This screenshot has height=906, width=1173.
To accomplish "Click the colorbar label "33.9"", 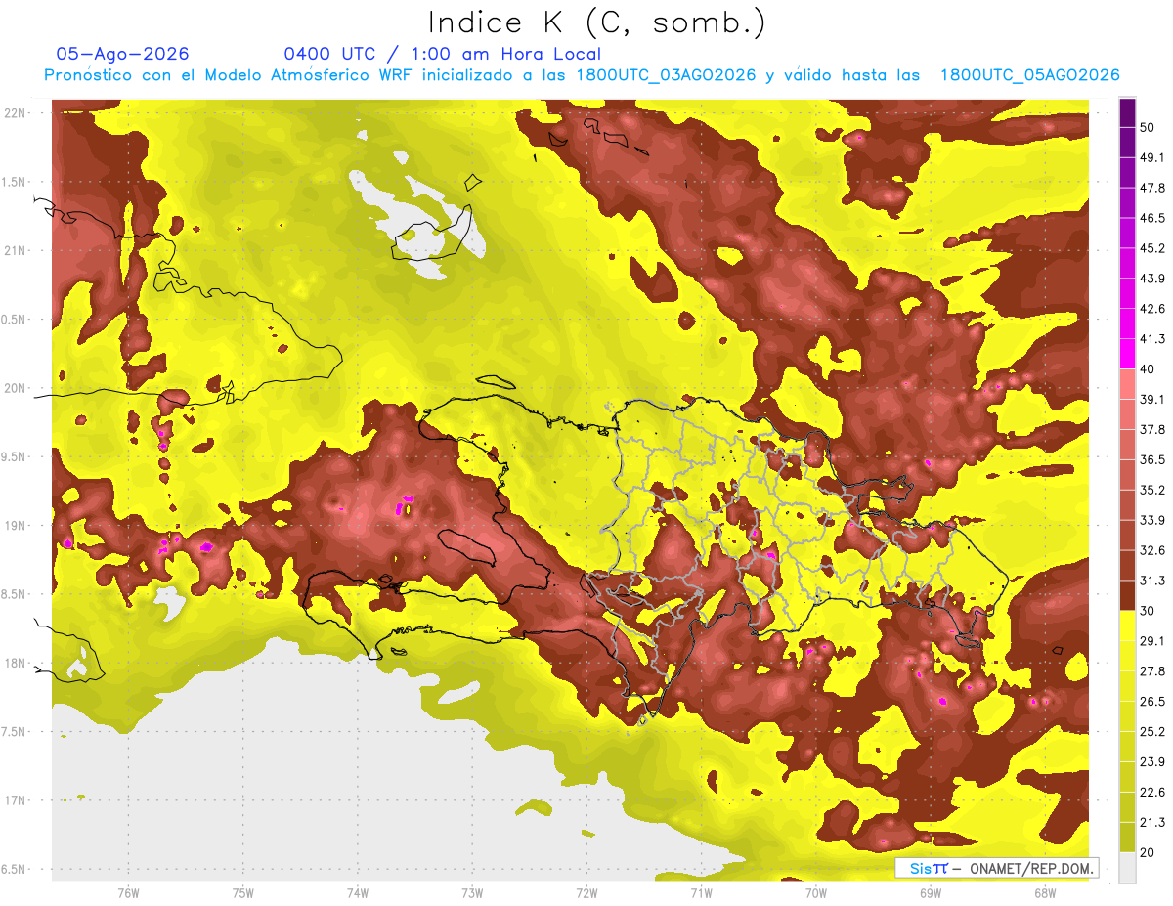I will click(1152, 520).
